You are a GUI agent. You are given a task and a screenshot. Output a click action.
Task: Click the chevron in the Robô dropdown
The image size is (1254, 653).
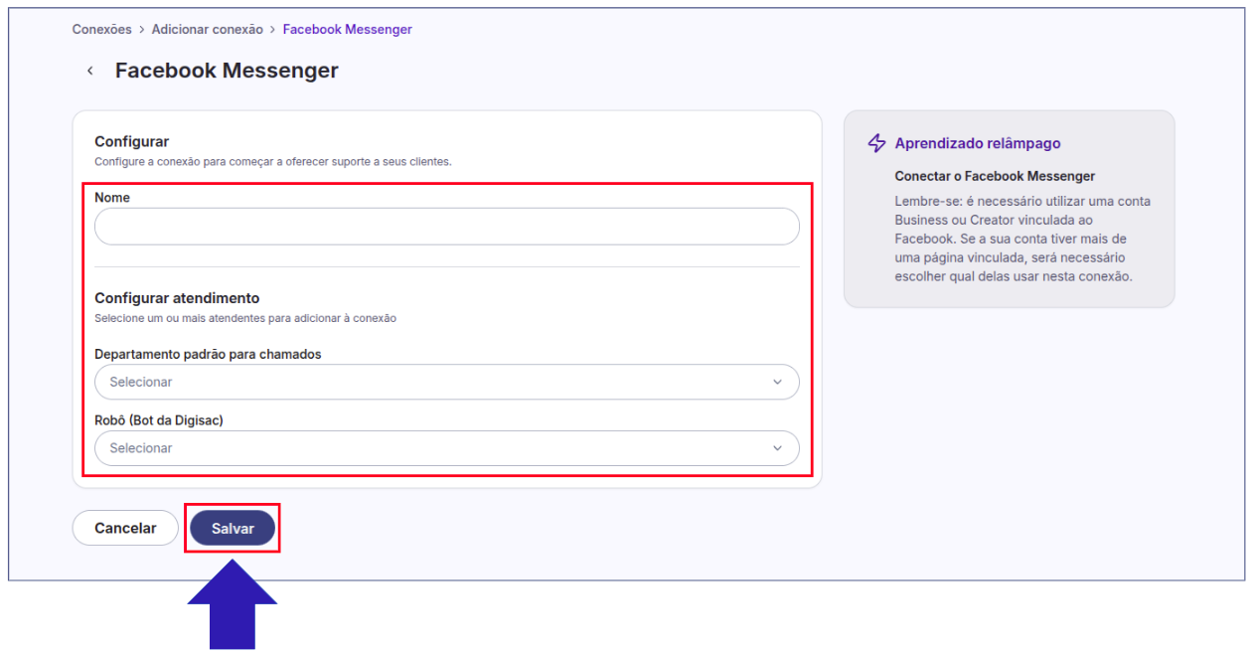coord(777,448)
